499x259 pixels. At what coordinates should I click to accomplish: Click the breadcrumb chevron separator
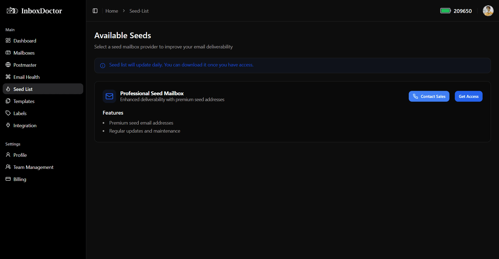pos(124,11)
